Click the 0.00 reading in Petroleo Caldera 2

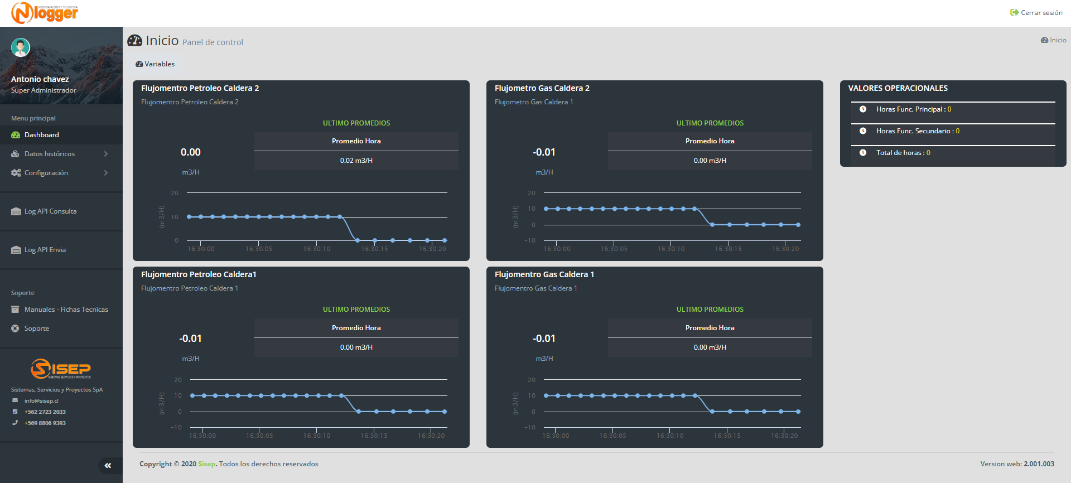coord(191,152)
